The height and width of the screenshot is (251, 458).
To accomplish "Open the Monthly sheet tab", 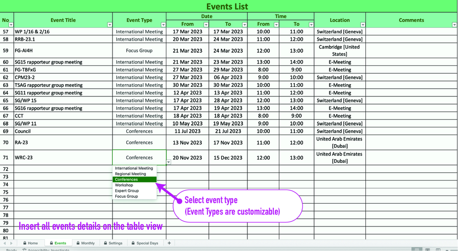I will 86,243.
